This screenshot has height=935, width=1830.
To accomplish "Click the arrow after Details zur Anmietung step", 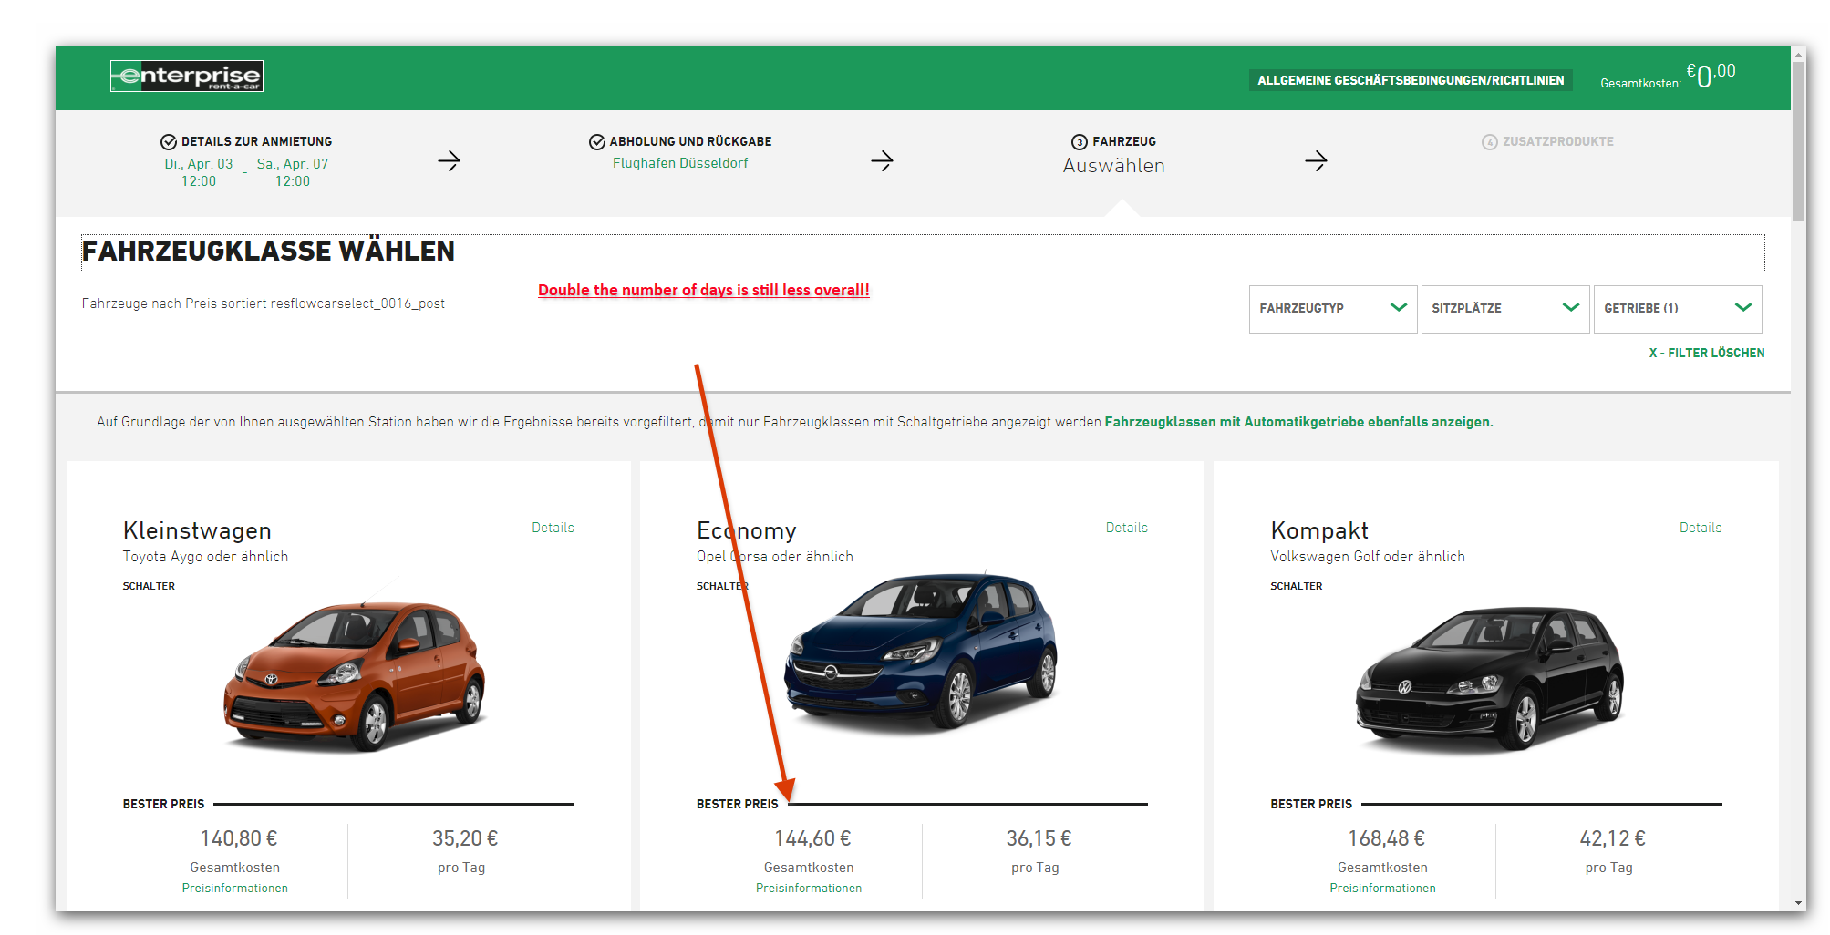I will 449,161.
